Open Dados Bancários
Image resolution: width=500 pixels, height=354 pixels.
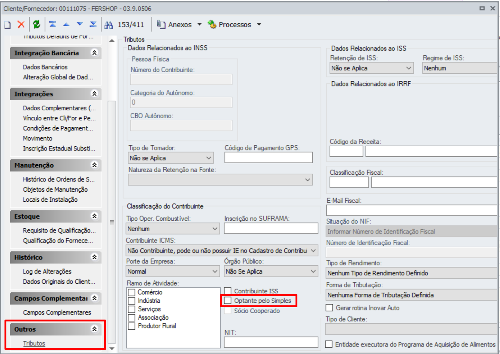[45, 67]
